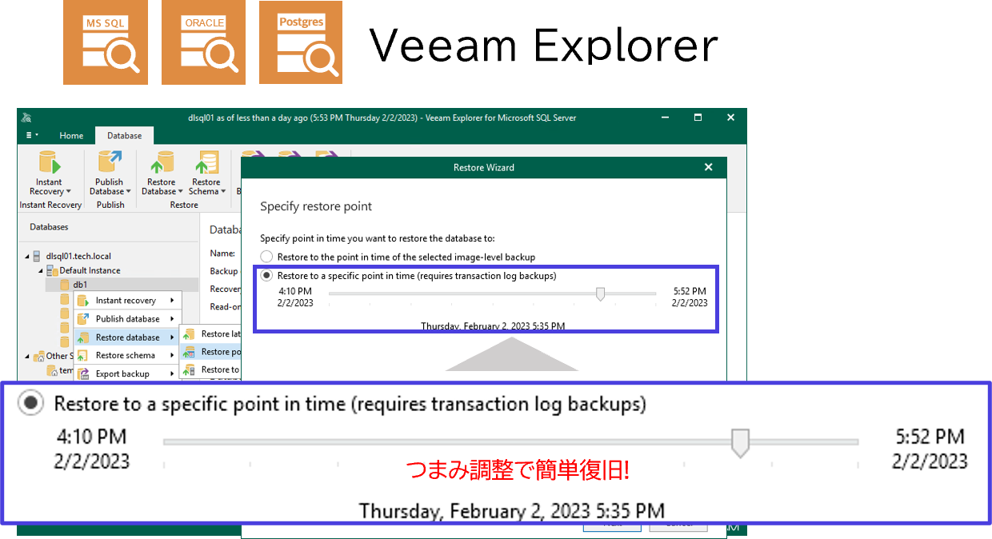This screenshot has width=992, height=539.
Task: Click the Instant Recovery ribbon icon
Action: [50, 162]
